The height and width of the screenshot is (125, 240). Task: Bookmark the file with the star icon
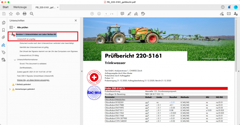[x=11, y=14]
